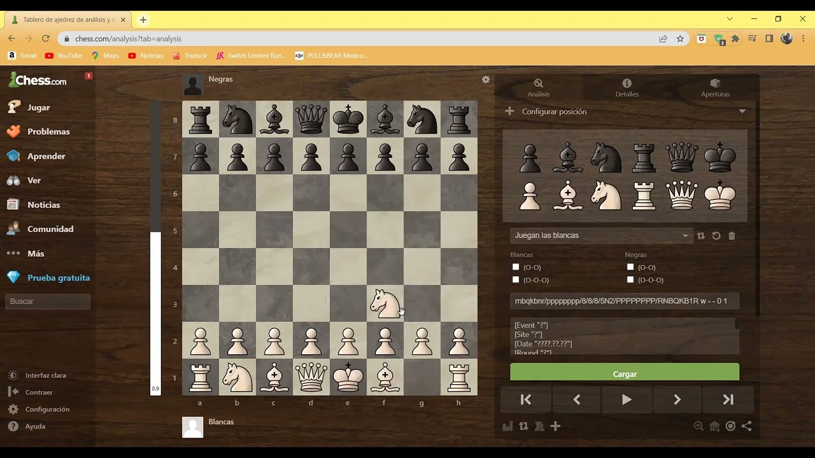The width and height of the screenshot is (815, 458).
Task: Click the bar chart icon in bottom toolbar
Action: coord(507,426)
